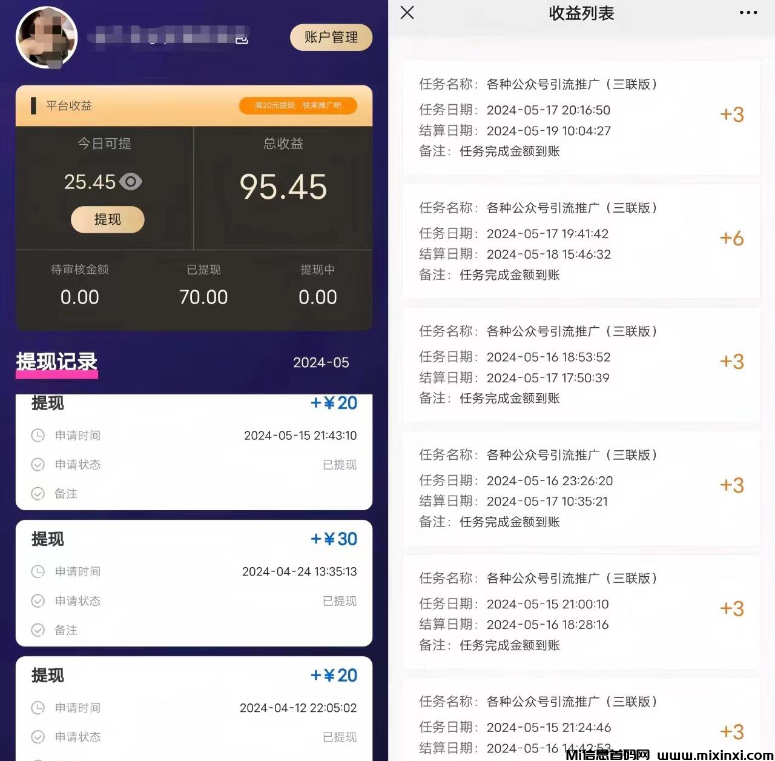Image resolution: width=775 pixels, height=761 pixels.
Task: Click clock icon of 2024-04-12 withdrawal
Action: tap(38, 708)
